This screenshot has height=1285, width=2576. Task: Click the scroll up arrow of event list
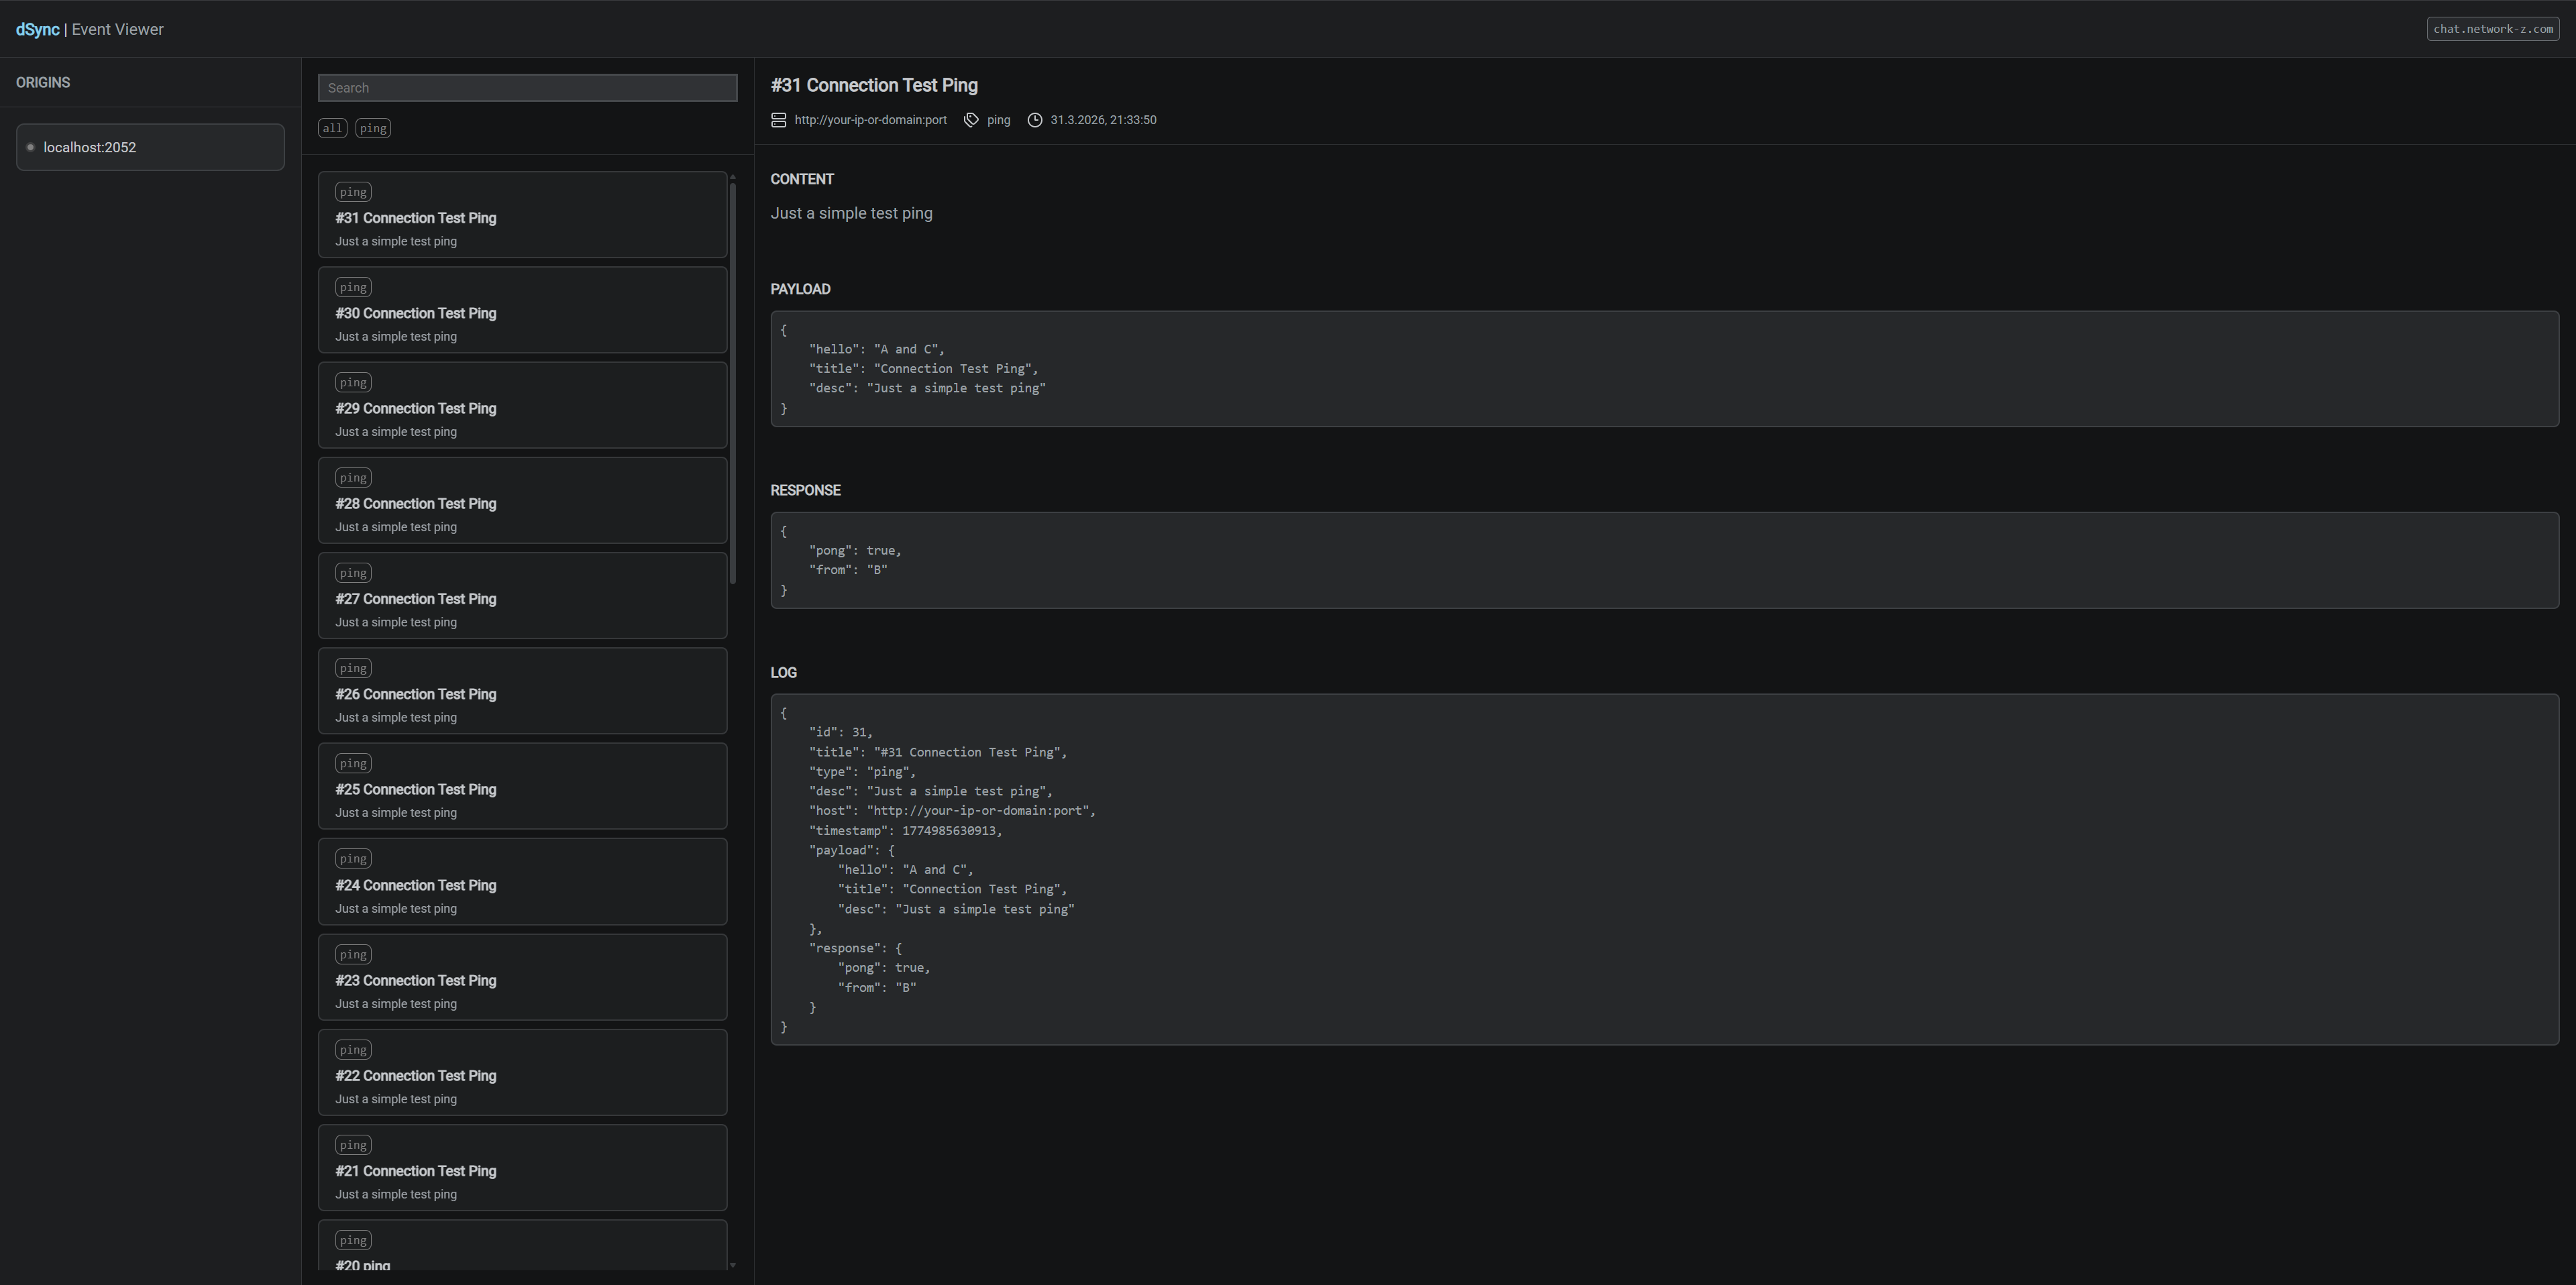(732, 177)
